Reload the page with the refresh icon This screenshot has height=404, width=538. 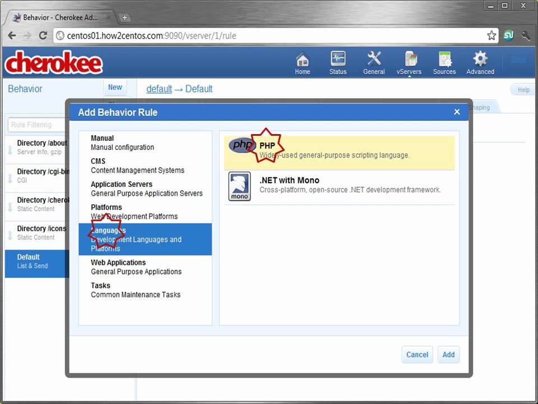coord(43,35)
